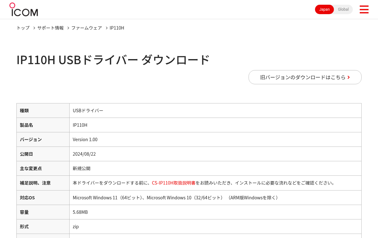The image size is (378, 238).
Task: Select IP110H product name cell
Action: (215, 125)
